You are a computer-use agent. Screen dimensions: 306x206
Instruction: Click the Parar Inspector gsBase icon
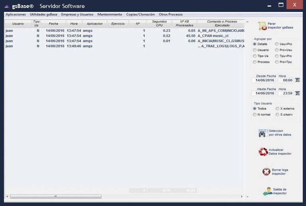263,26
